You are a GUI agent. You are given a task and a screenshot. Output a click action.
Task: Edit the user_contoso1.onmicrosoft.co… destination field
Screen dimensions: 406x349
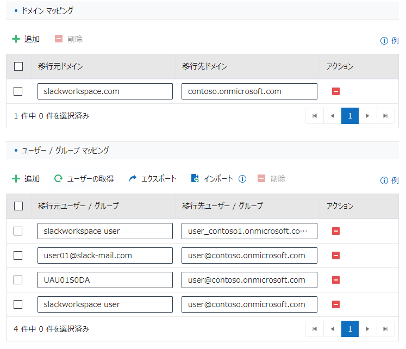coord(249,231)
